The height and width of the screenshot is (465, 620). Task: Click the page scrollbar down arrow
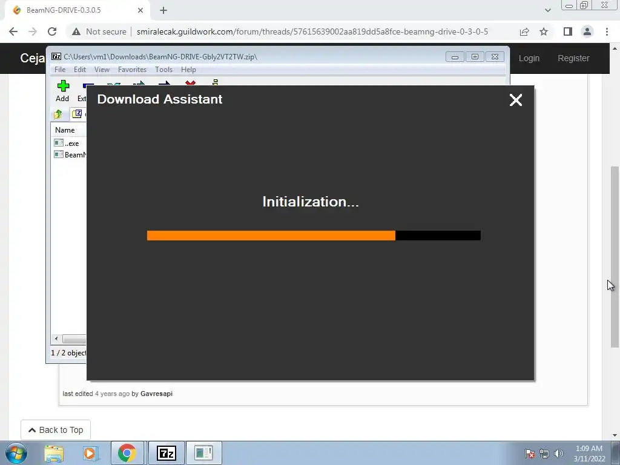click(x=615, y=435)
